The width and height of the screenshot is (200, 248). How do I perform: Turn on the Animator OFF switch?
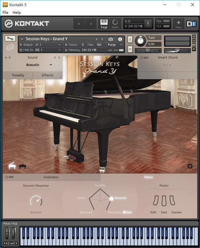[10, 177]
